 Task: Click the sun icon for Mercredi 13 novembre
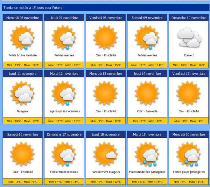(106, 93)
